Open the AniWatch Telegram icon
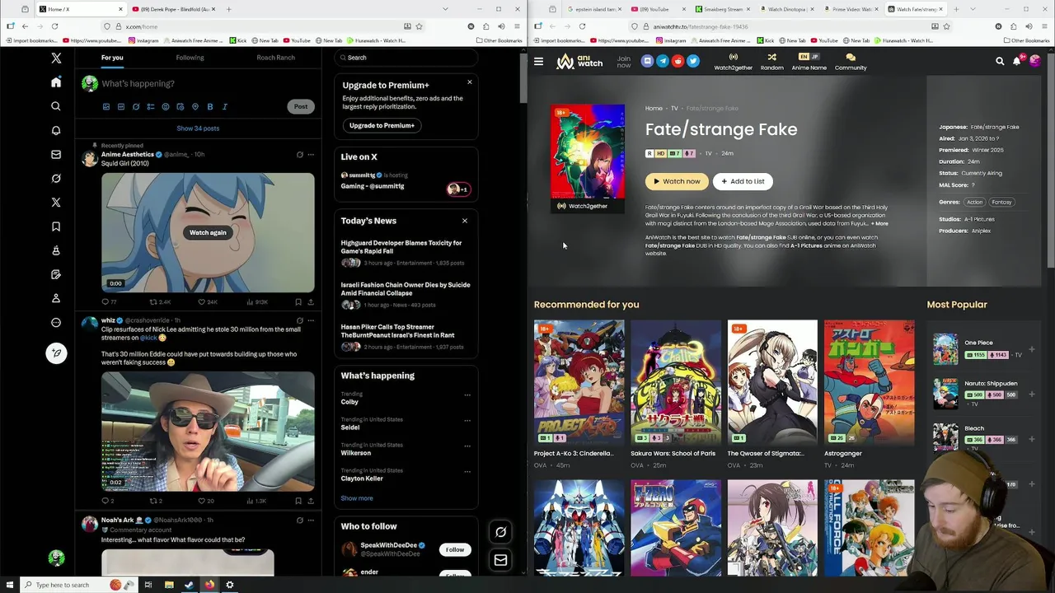1055x593 pixels. pyautogui.click(x=663, y=61)
